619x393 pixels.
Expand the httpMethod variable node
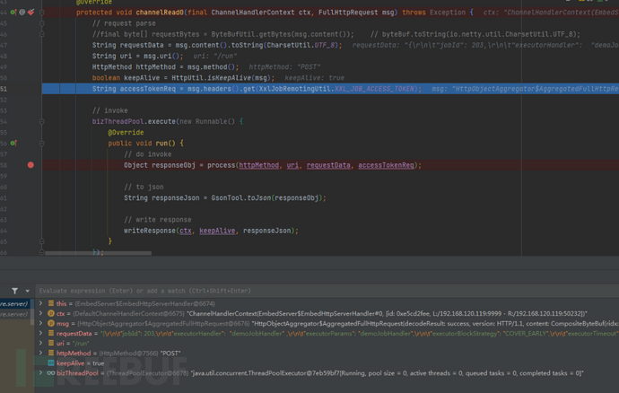tap(40, 353)
